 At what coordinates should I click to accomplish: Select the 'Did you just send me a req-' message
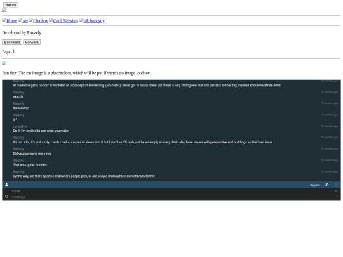32,154
